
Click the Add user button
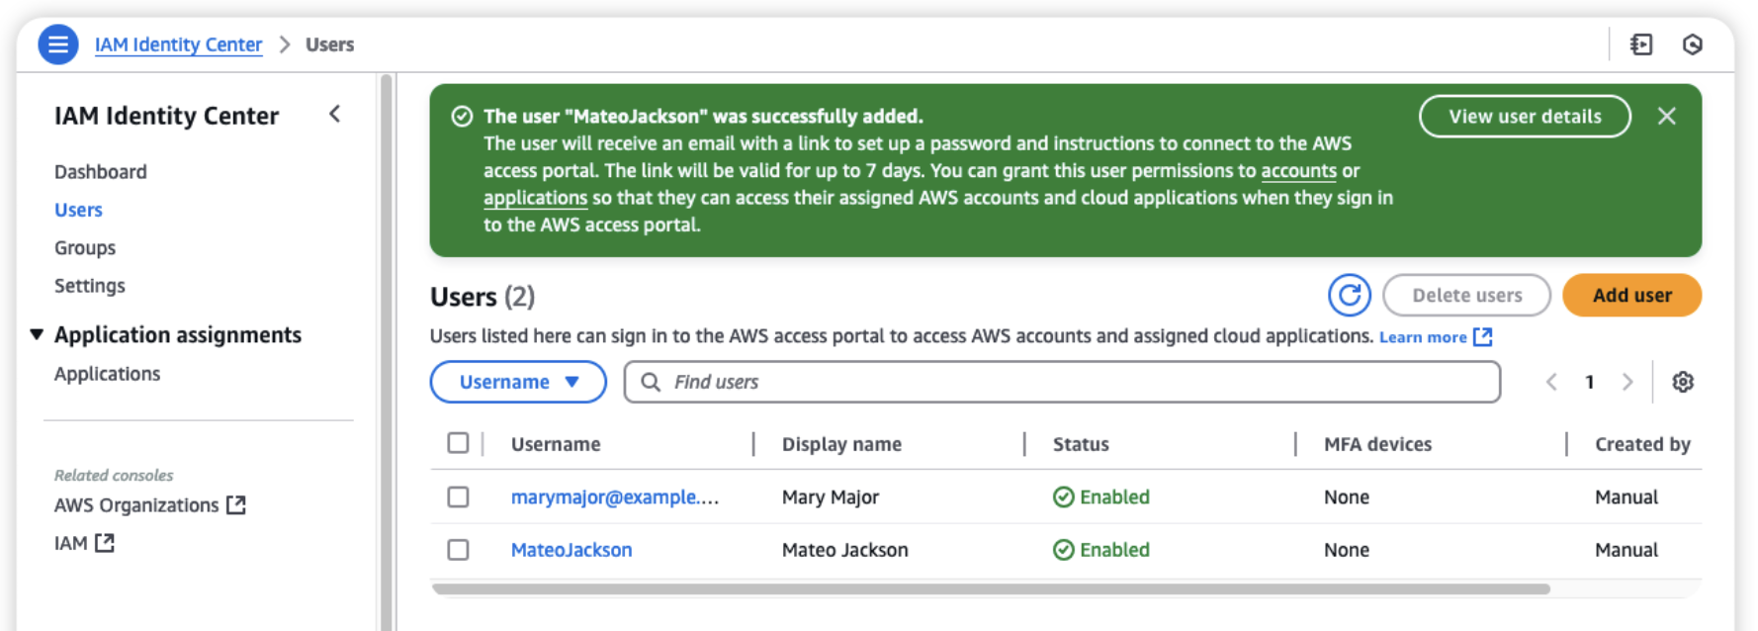point(1631,296)
